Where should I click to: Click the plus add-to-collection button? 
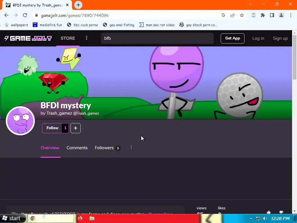[76, 128]
